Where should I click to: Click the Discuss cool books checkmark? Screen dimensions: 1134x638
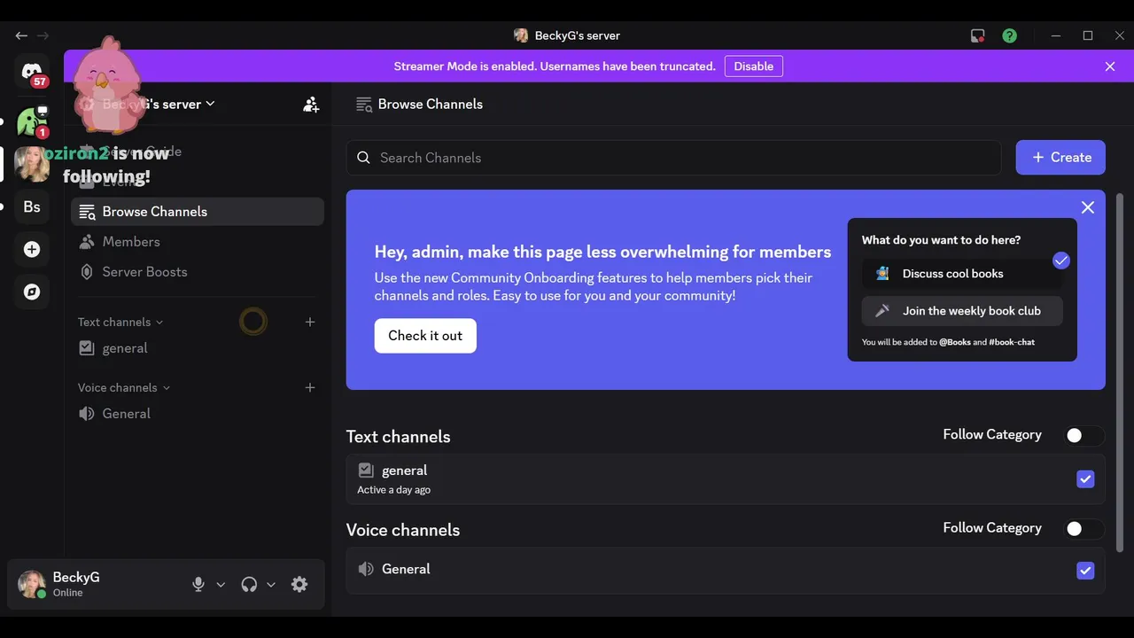tap(1061, 261)
